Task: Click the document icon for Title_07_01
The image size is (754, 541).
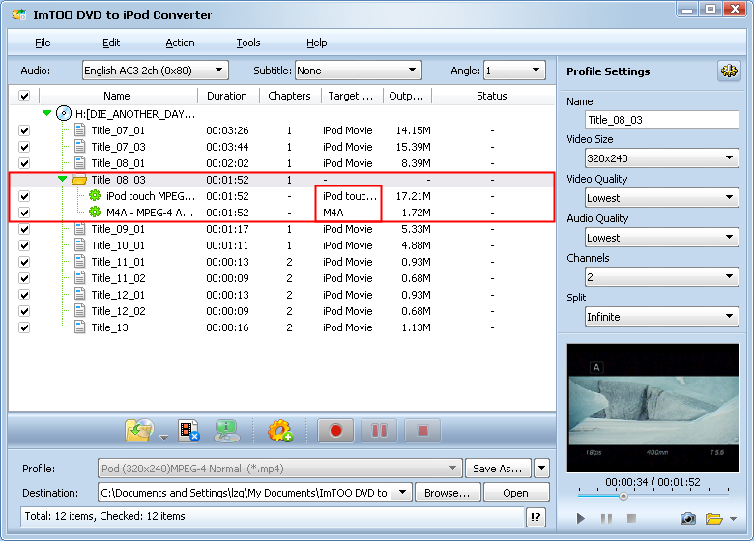Action: point(80,130)
